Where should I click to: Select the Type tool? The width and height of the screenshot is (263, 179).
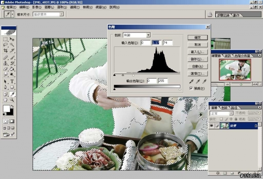[x=12, y=81]
